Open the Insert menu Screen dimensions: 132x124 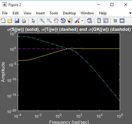(40, 13)
